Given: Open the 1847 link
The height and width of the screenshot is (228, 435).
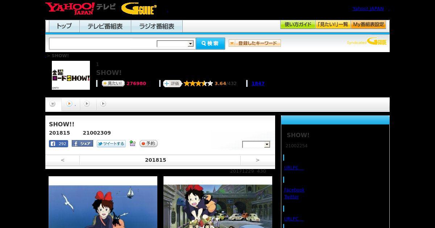Looking at the screenshot, I should [258, 84].
